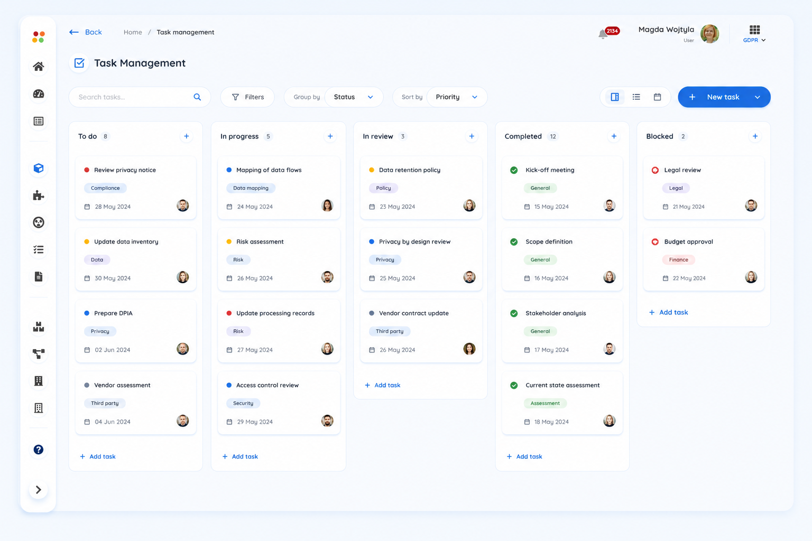Click plus icon in In progress column header
812x541 pixels.
330,136
